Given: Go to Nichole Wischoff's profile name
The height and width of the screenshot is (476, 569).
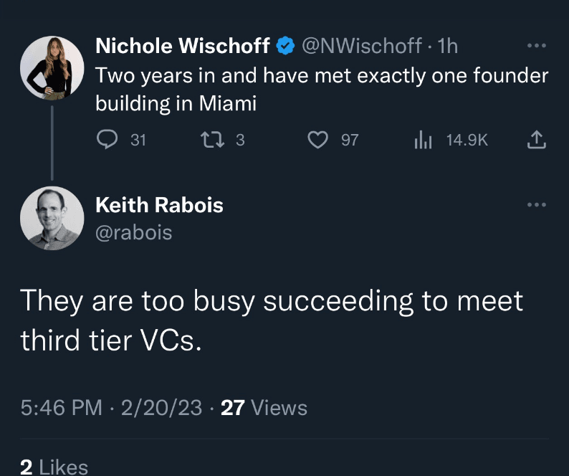Looking at the screenshot, I should click(x=183, y=47).
